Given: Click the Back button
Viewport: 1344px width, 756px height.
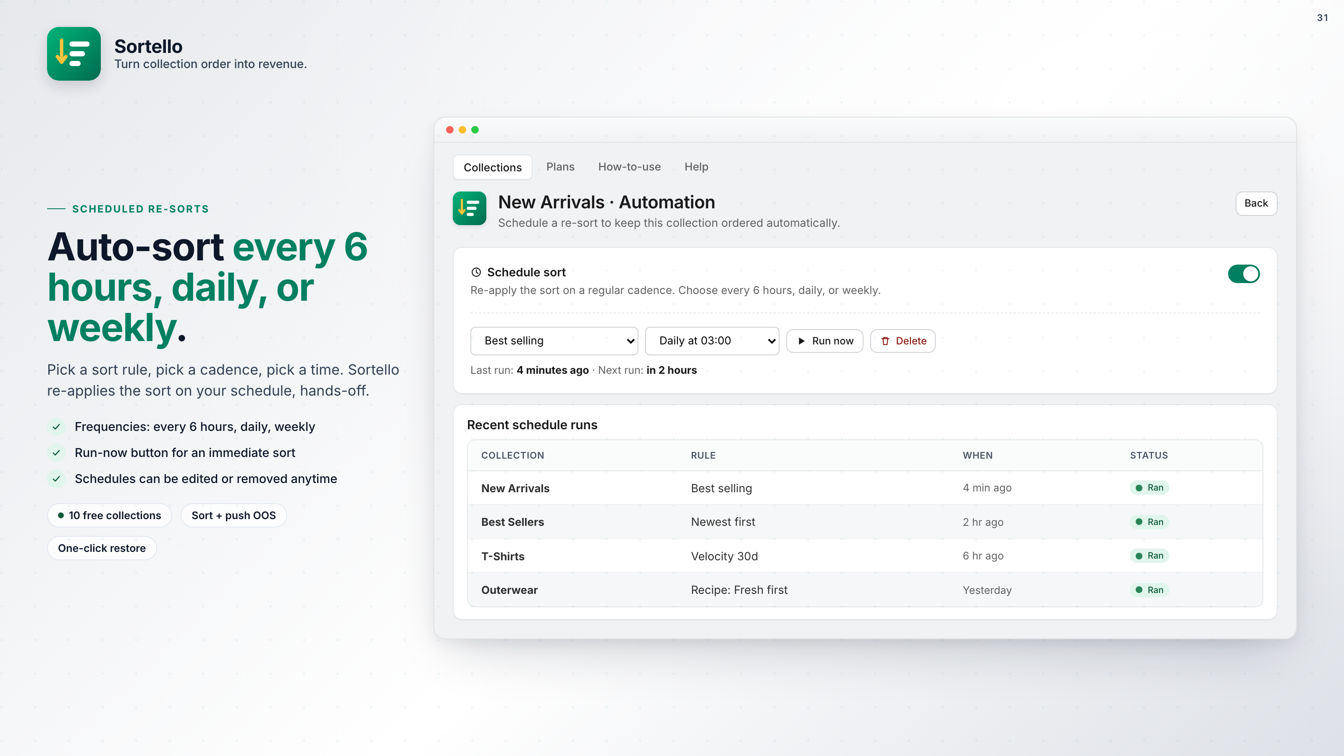Looking at the screenshot, I should (1256, 203).
